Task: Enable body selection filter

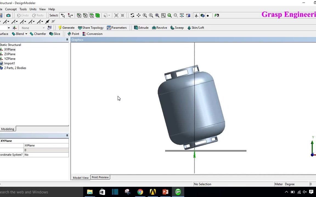Action: pyautogui.click(x=98, y=16)
